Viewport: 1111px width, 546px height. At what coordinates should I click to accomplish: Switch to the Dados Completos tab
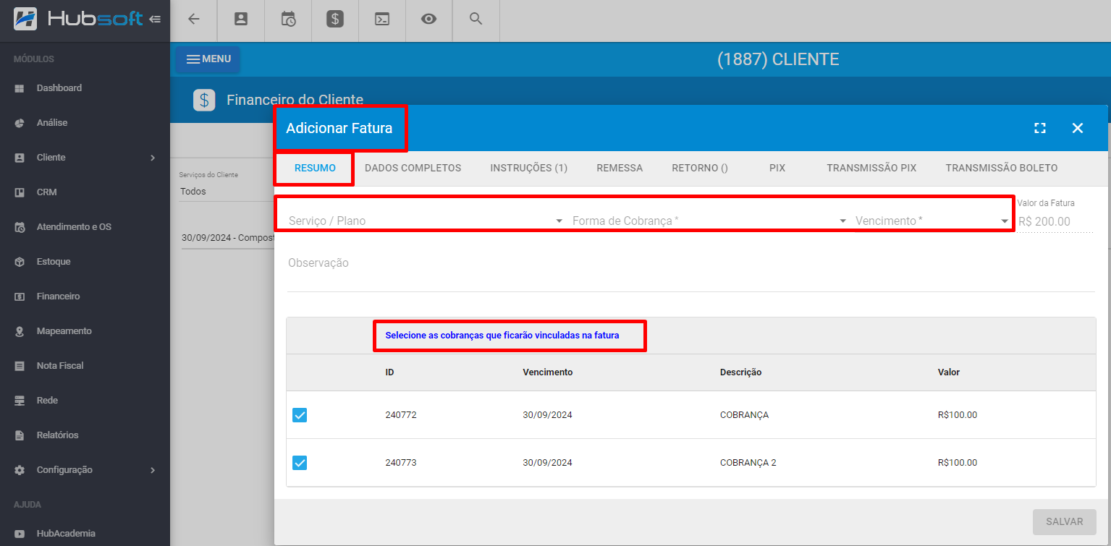pyautogui.click(x=413, y=168)
